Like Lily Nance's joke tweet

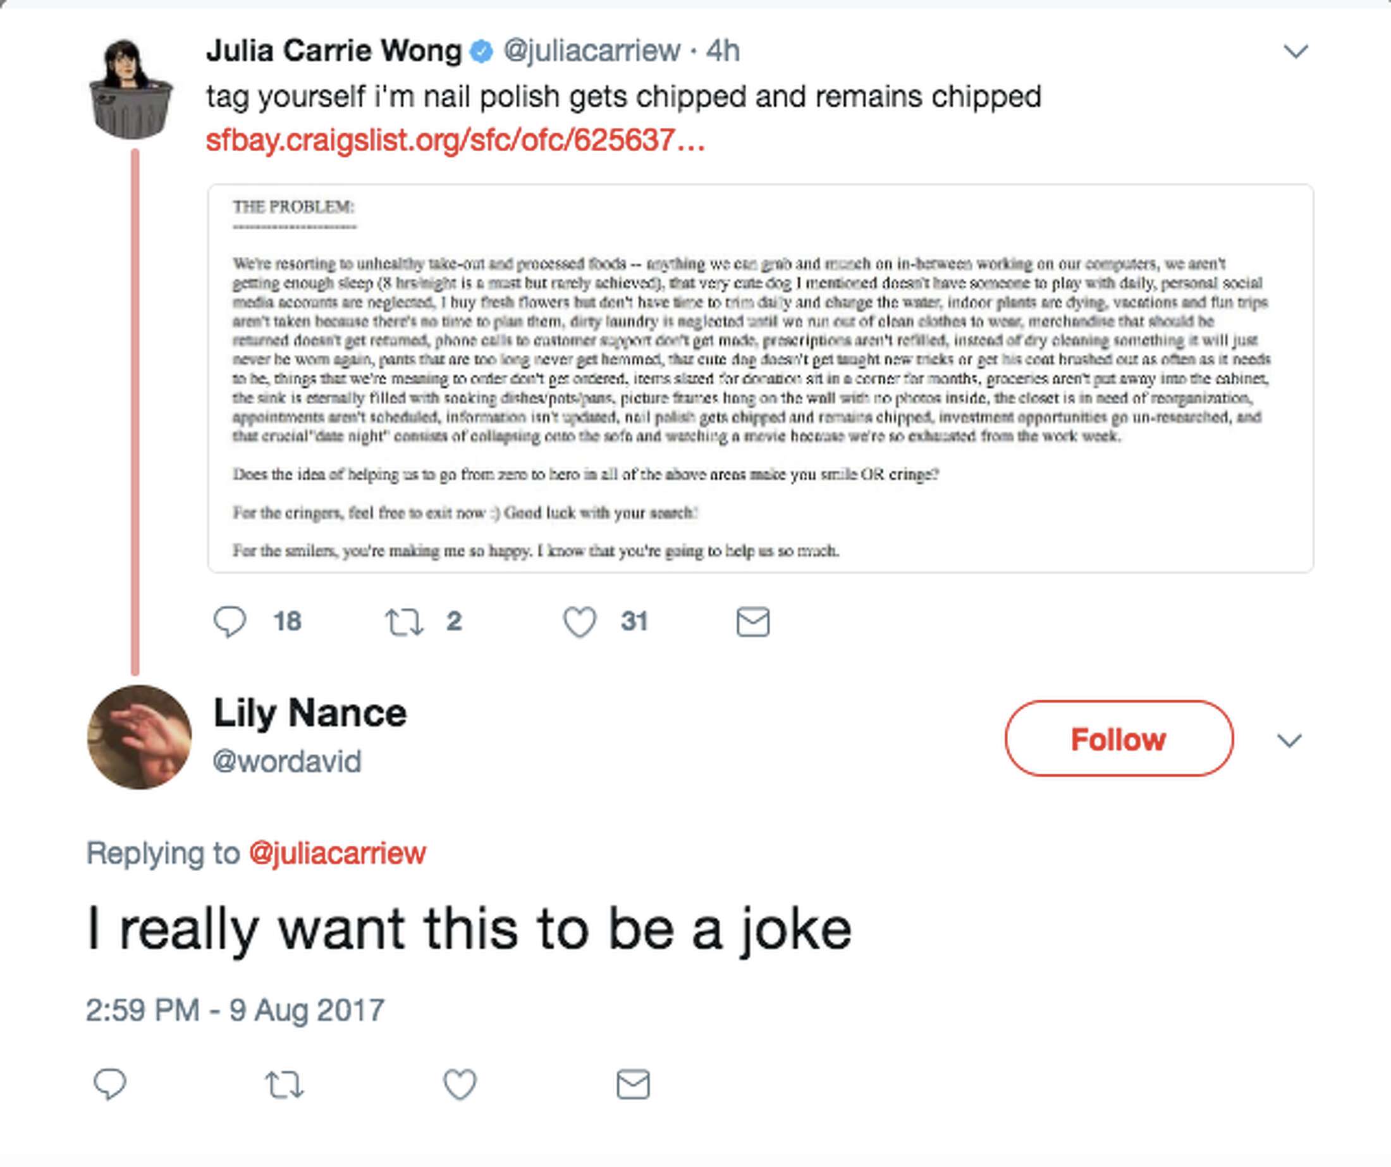[460, 1085]
